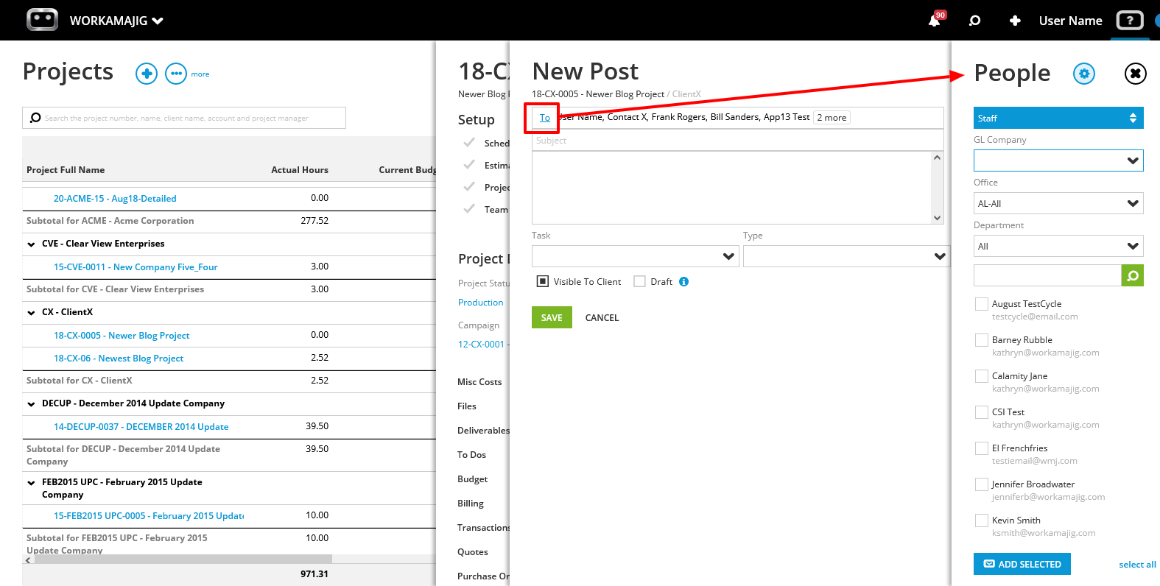1160x586 pixels.
Task: Collapse the FEB2015 UPC group
Action: [31, 483]
